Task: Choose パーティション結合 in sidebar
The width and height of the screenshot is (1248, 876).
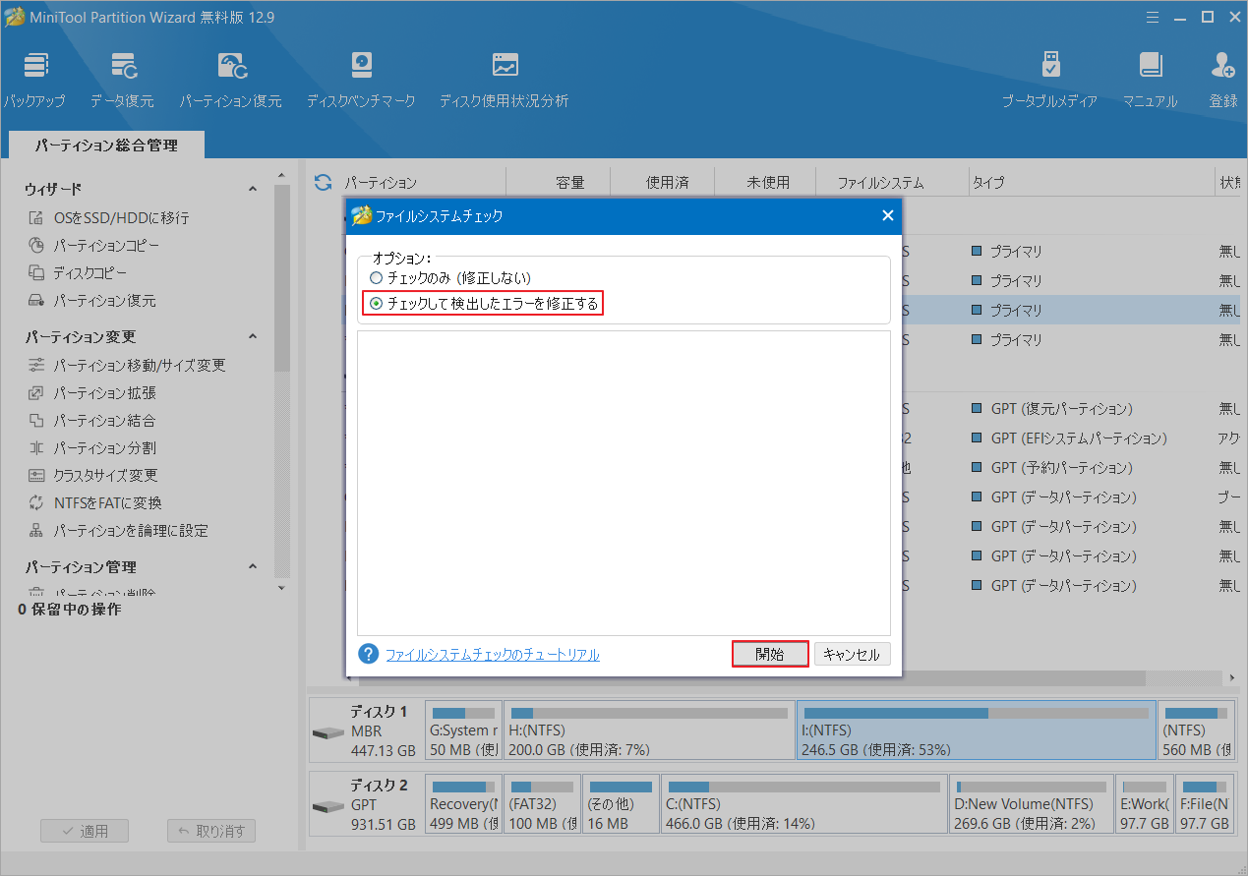Action: (91, 420)
